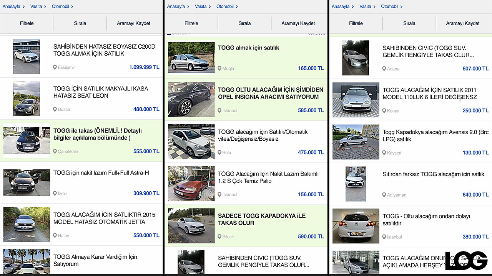
Task: Open black Audi thumbnail in Çanakkale listing
Action: (27, 140)
